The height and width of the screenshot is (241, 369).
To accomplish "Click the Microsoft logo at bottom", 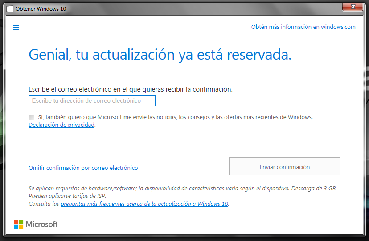I will point(36,224).
